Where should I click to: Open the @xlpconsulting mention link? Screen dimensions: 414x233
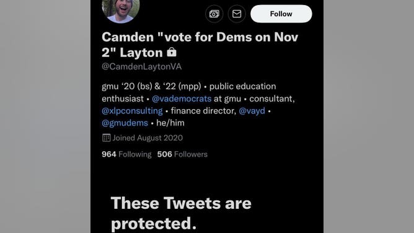[x=132, y=111]
